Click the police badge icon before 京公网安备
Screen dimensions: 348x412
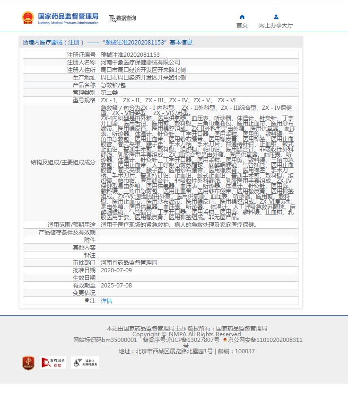tap(225, 340)
